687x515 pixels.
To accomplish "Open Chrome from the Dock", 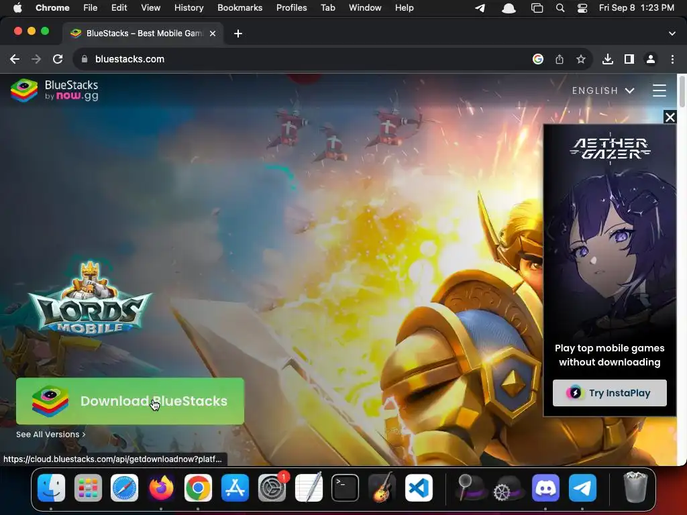I will (198, 488).
